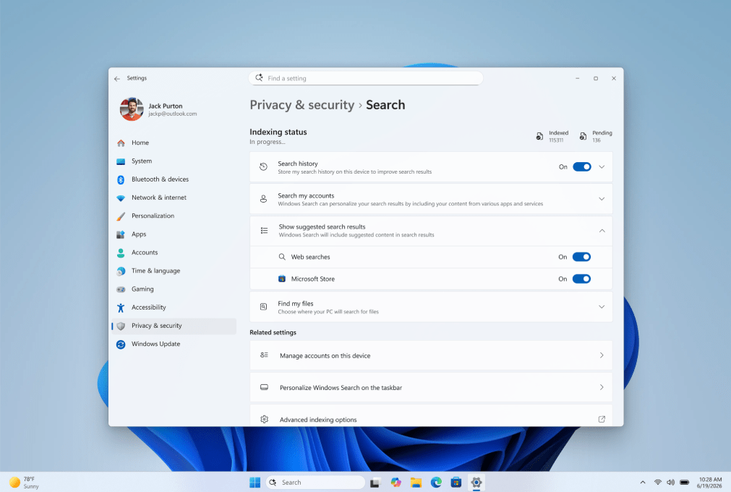This screenshot has width=731, height=492.
Task: Go to Network & internet
Action: click(x=174, y=198)
